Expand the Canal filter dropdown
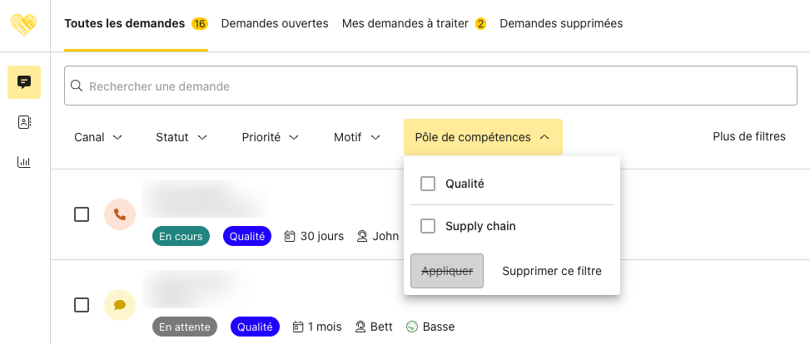810x344 pixels. coord(98,137)
